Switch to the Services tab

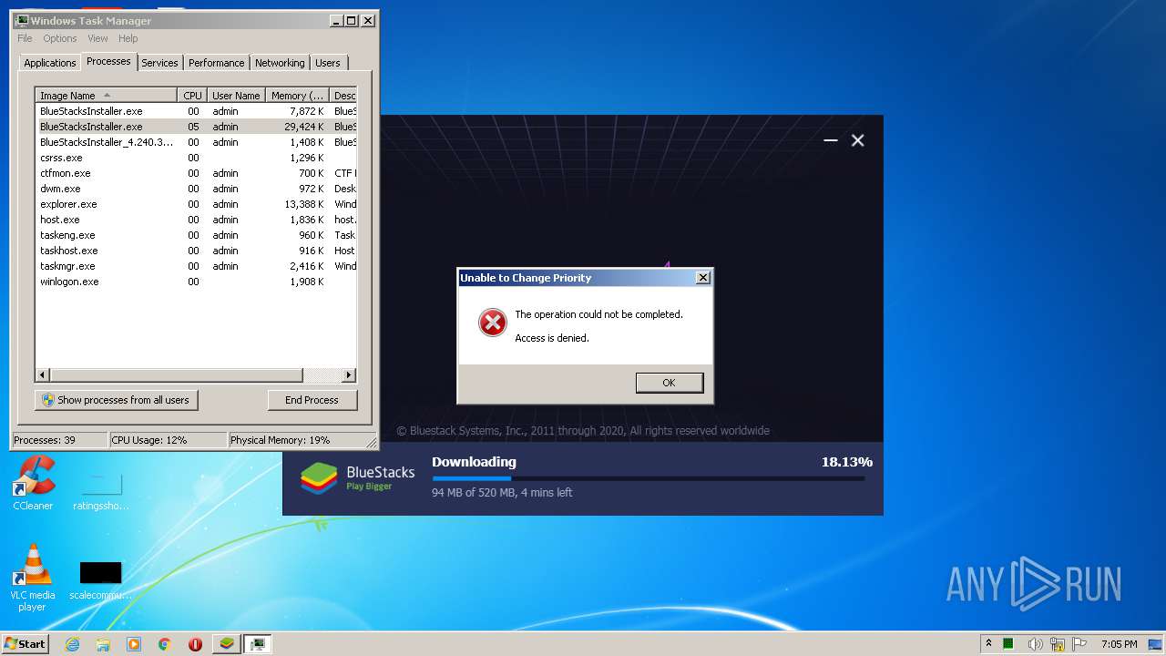tap(159, 63)
